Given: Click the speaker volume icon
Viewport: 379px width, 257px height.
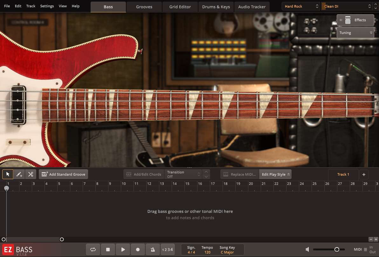Looking at the screenshot, I should [307, 249].
